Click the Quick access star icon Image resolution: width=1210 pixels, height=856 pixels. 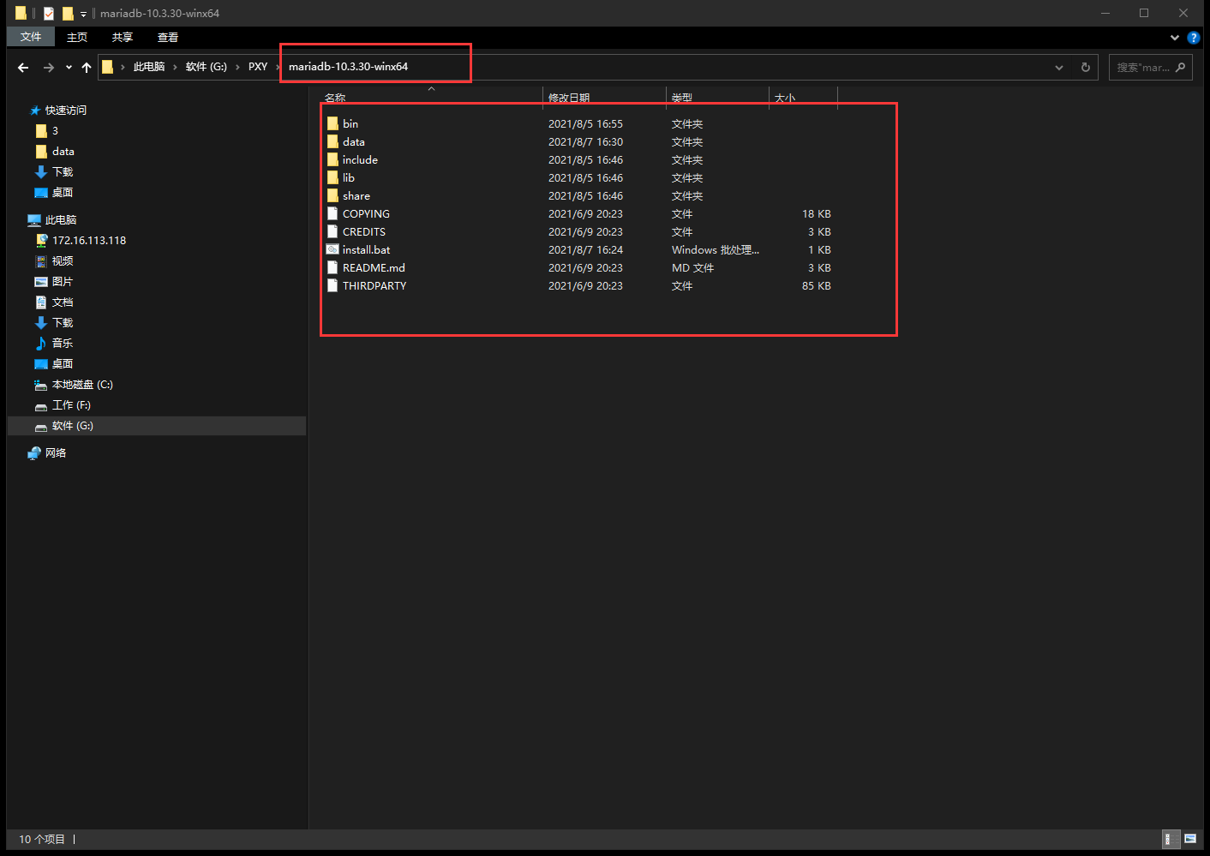coord(35,110)
